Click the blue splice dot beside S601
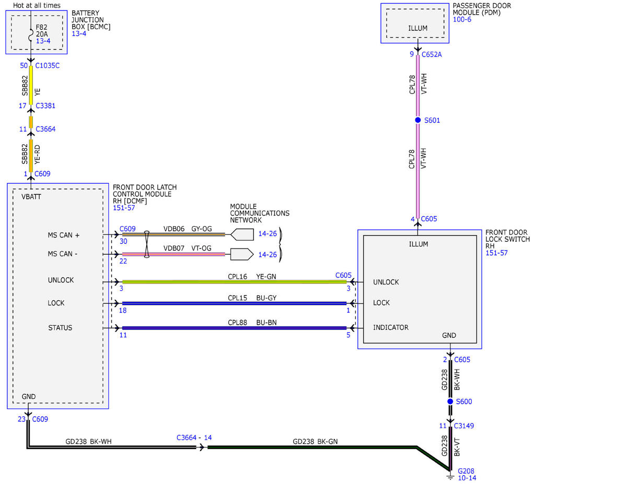627x484 pixels. (417, 120)
